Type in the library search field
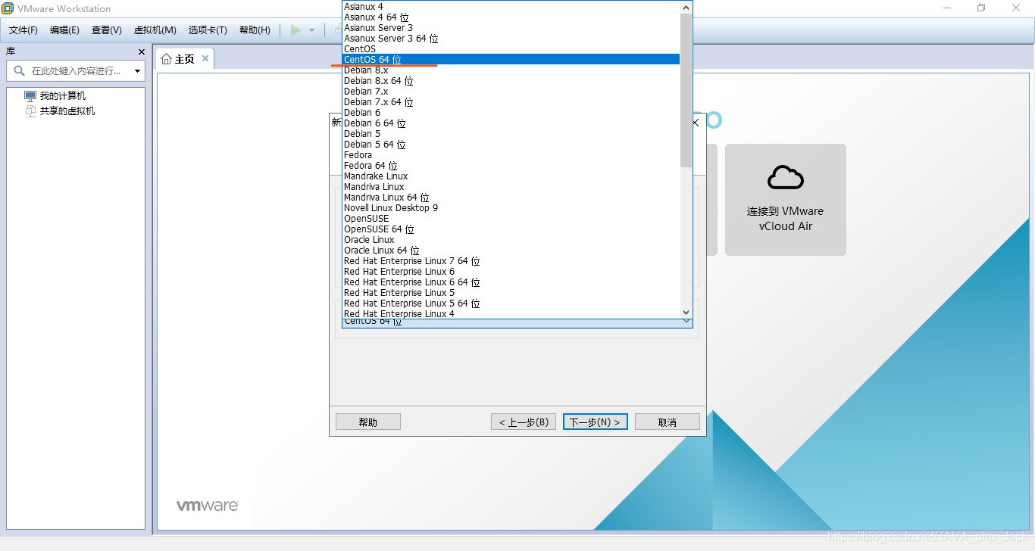This screenshot has width=1035, height=551. pos(76,71)
